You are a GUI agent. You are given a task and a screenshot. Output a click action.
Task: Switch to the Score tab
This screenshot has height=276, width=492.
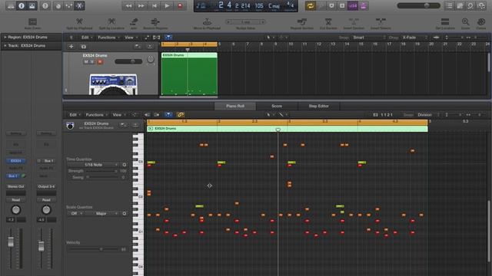pyautogui.click(x=277, y=106)
